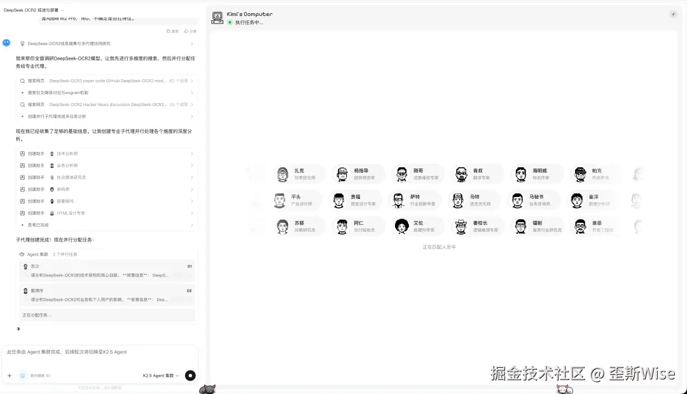687x394 pixels.
Task: Click the 唐墨 agent card
Action: pos(597,226)
